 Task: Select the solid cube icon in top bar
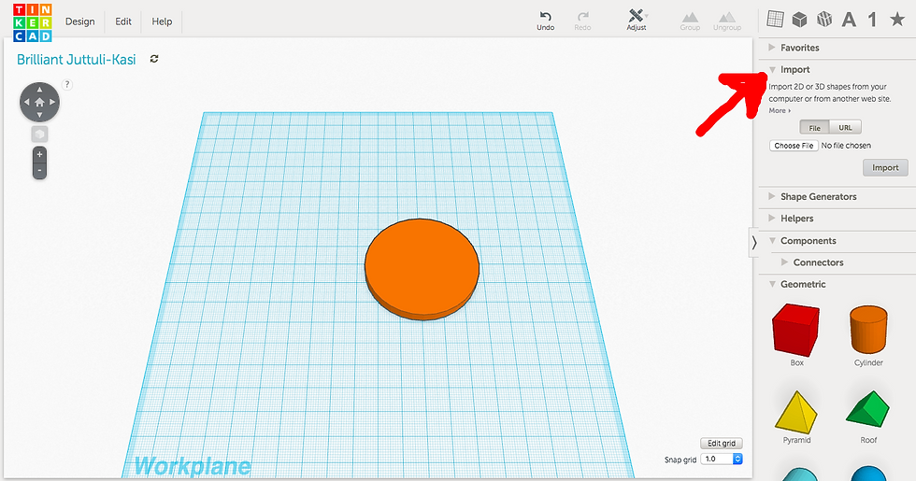pyautogui.click(x=799, y=20)
